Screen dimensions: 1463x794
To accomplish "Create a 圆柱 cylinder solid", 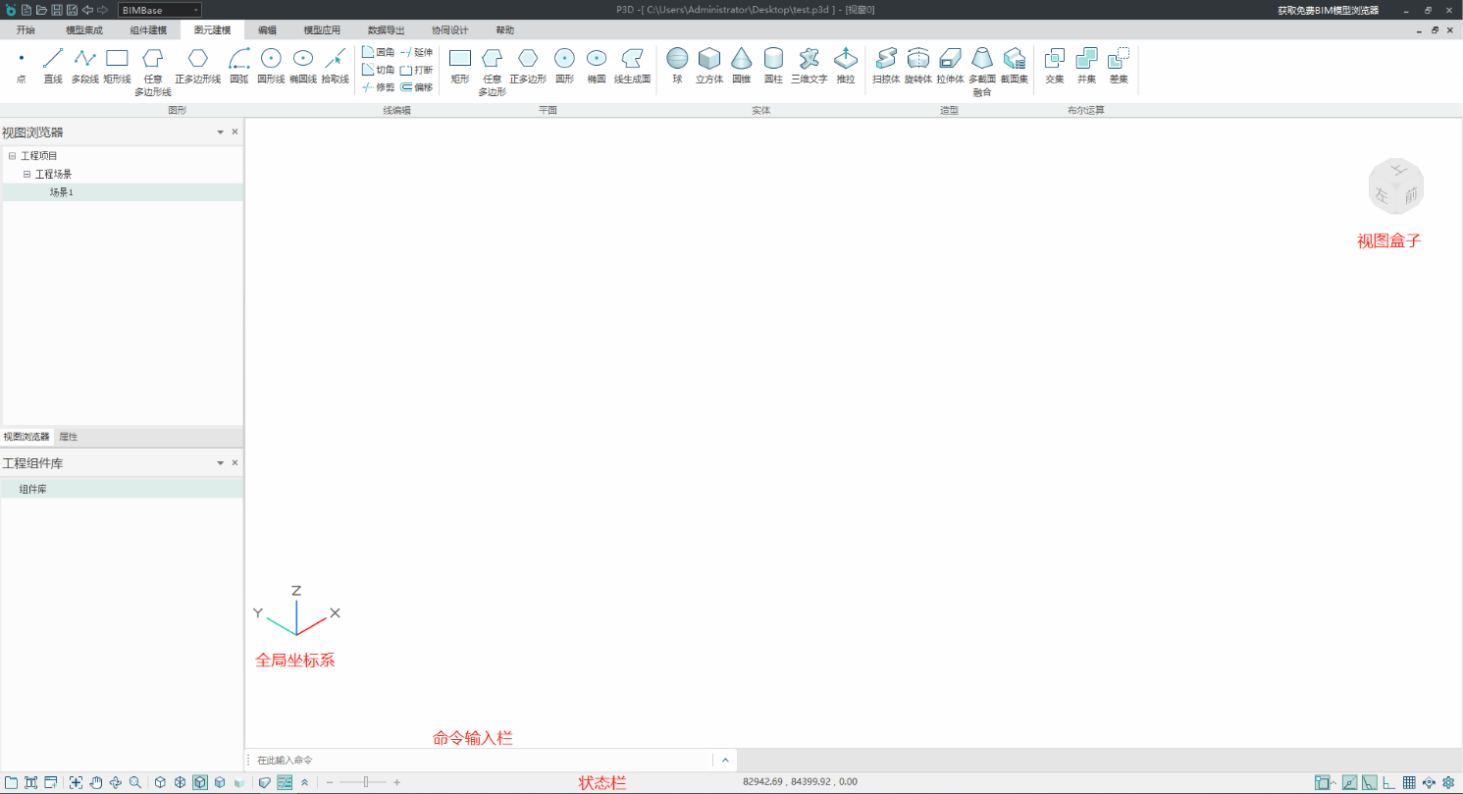I will point(773,66).
